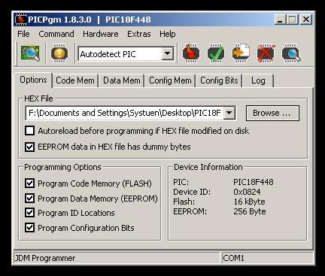Click the question-mark PIC detect icon
The image size is (325, 276).
[x=59, y=53]
